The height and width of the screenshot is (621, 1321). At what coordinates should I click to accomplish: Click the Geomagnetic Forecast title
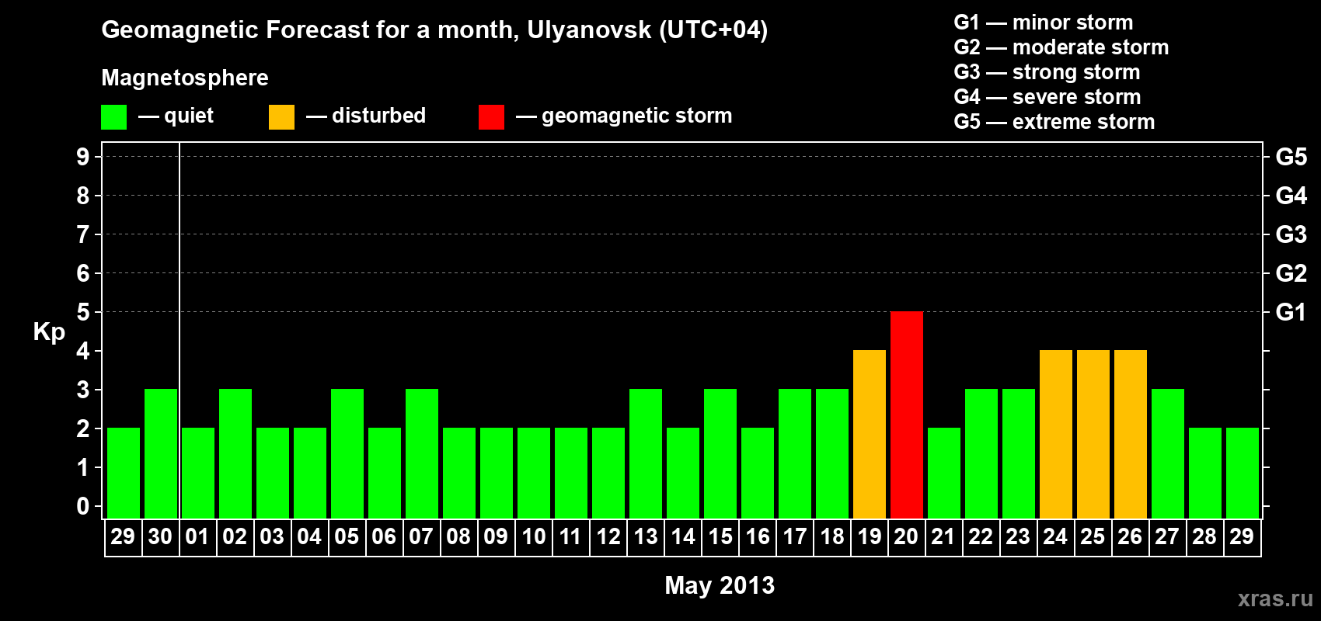tap(434, 30)
